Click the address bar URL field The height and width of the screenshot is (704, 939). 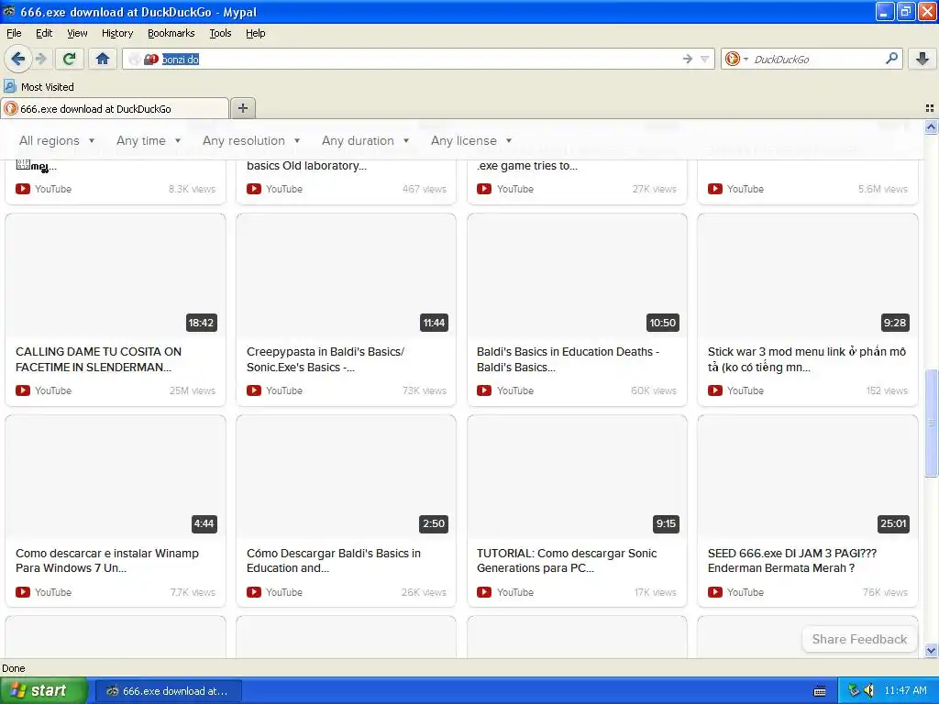point(418,59)
